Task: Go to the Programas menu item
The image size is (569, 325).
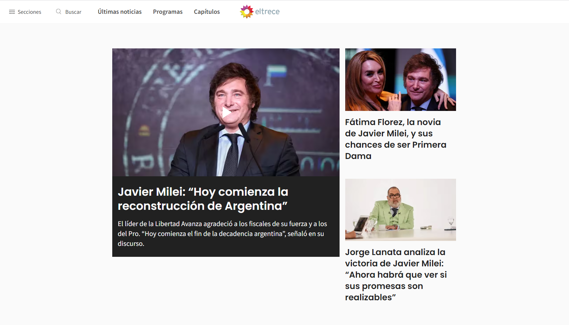Action: tap(168, 12)
